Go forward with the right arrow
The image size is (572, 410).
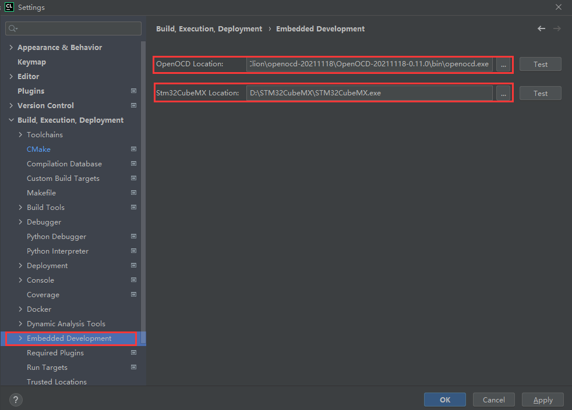tap(557, 28)
